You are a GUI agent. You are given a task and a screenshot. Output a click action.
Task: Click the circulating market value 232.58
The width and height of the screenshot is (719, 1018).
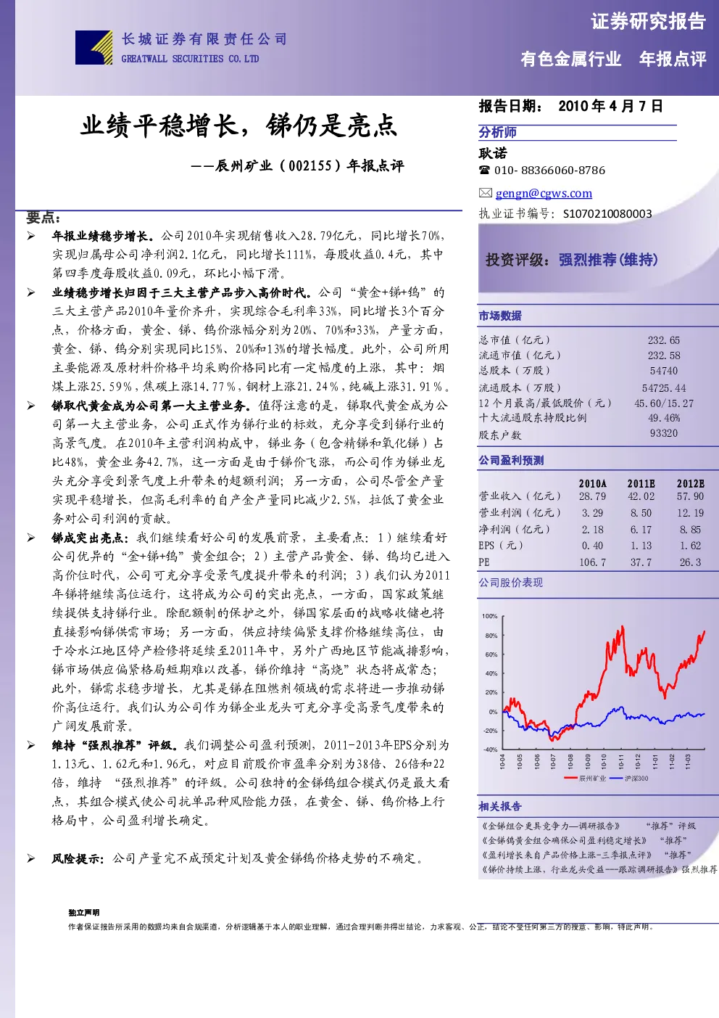[x=664, y=356]
